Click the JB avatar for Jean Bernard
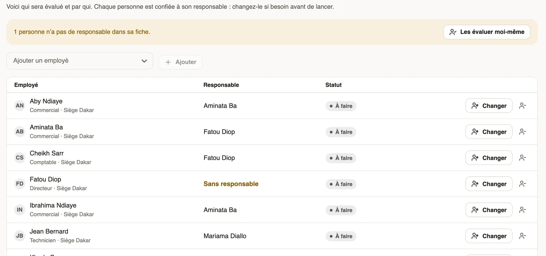The height and width of the screenshot is (256, 546). click(20, 236)
